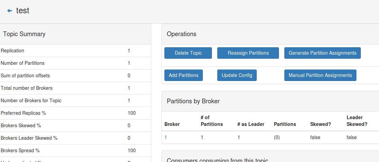Screen dimensions: 379x162
Task: Click the Operations panel heading
Action: point(182,34)
